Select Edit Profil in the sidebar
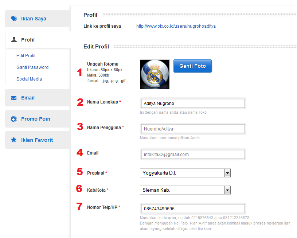Image resolution: width=297 pixels, height=238 pixels. point(26,55)
